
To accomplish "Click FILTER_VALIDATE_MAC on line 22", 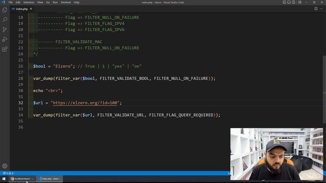I will pyautogui.click(x=79, y=42).
